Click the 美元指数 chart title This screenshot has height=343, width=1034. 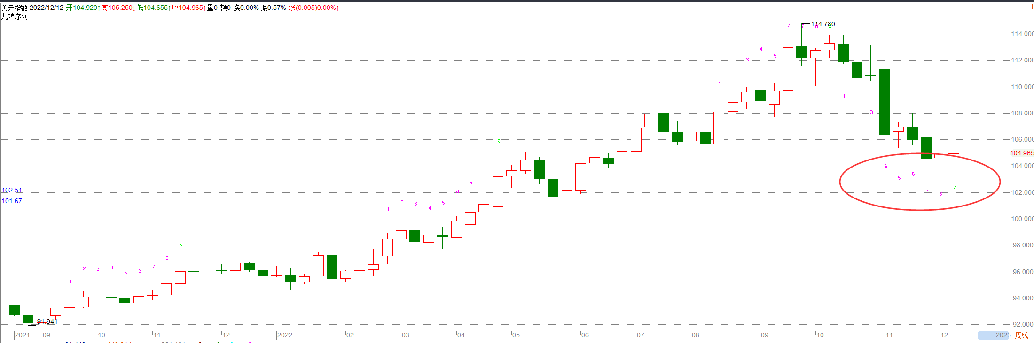[14, 8]
